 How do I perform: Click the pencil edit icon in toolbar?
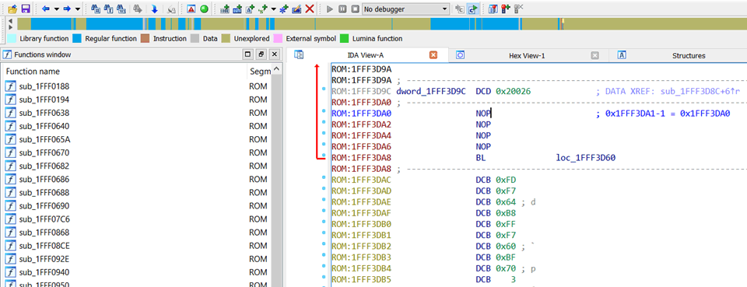(296, 9)
